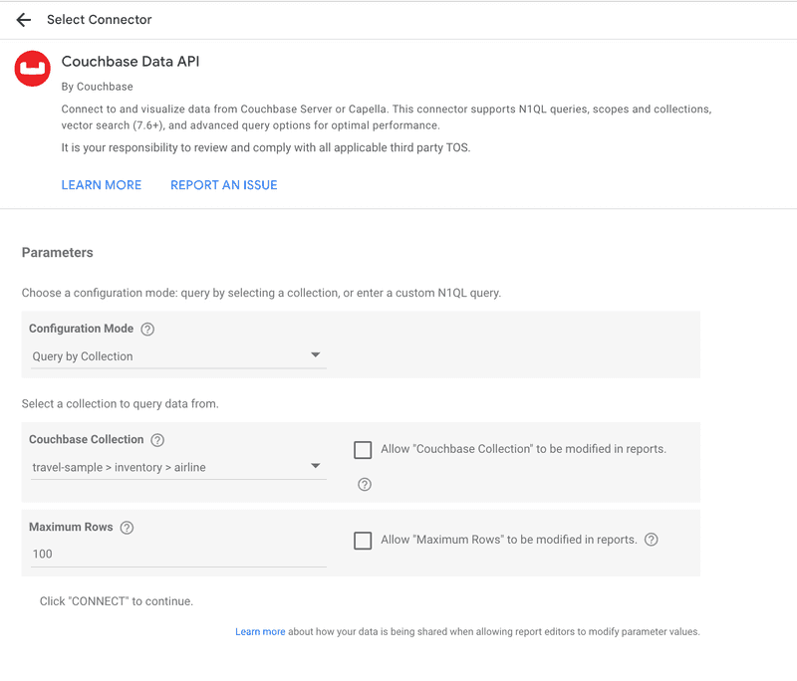797x681 pixels.
Task: Open help for Configuration Mode
Action: [147, 330]
